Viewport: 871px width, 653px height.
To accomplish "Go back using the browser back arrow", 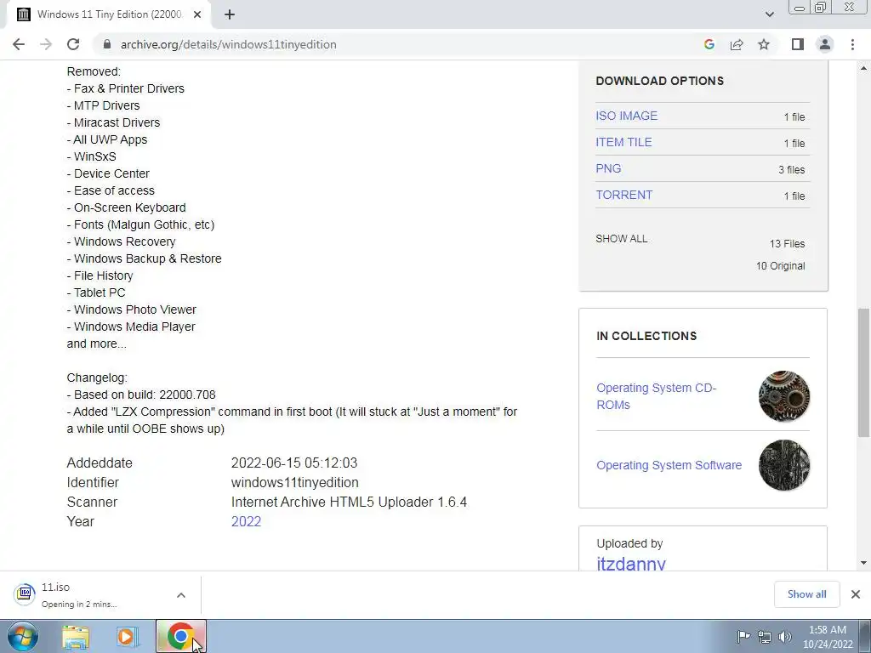I will pyautogui.click(x=19, y=44).
